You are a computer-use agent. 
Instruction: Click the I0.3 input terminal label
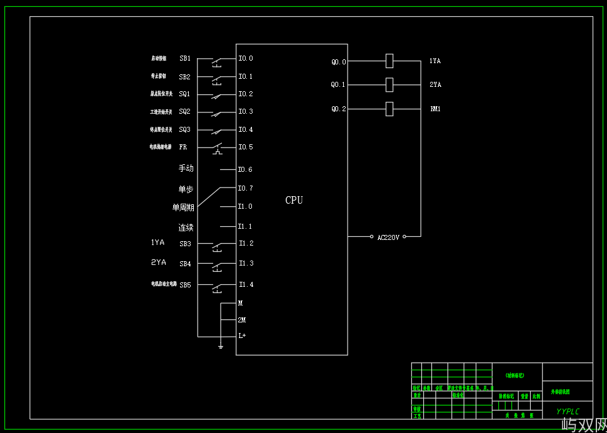pyautogui.click(x=246, y=111)
